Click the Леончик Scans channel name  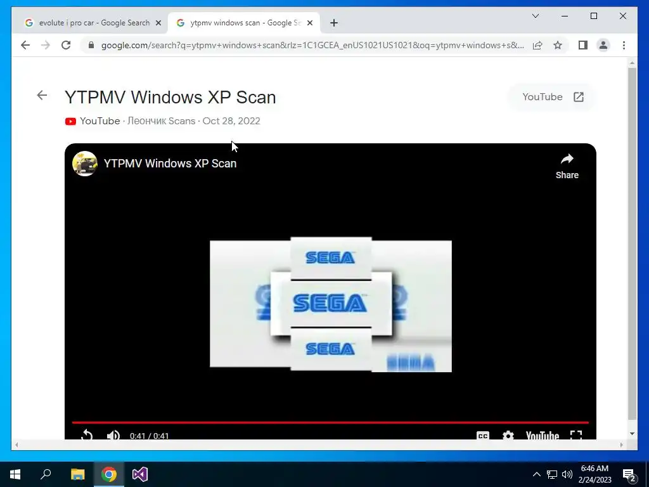(x=161, y=121)
